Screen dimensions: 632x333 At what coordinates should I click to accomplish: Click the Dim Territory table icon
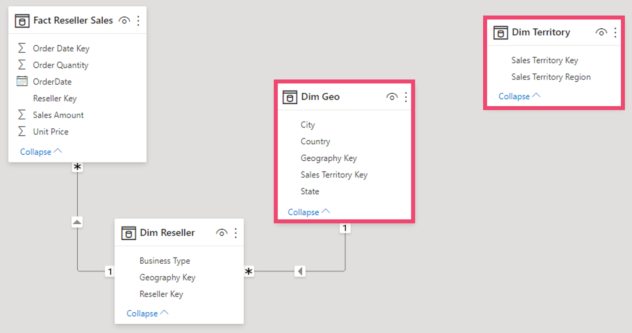[x=500, y=32]
